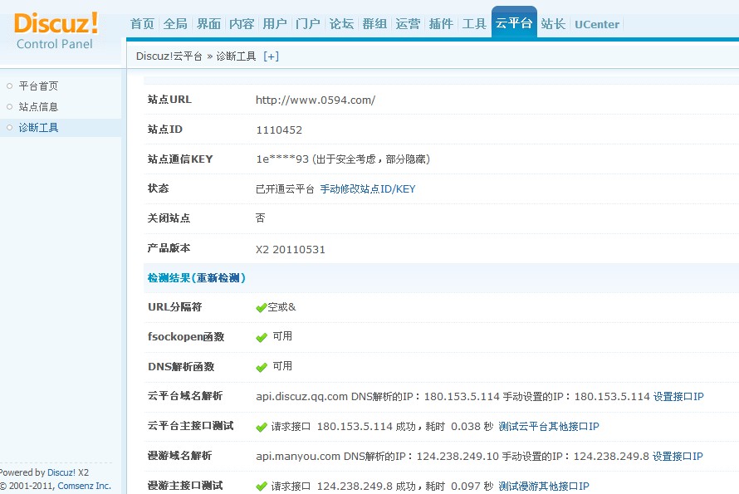
Task: Click api.manyou.com DNS resolution text
Action: point(453,457)
